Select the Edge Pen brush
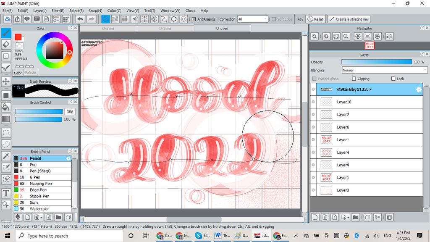The image size is (430, 242). pos(42,190)
